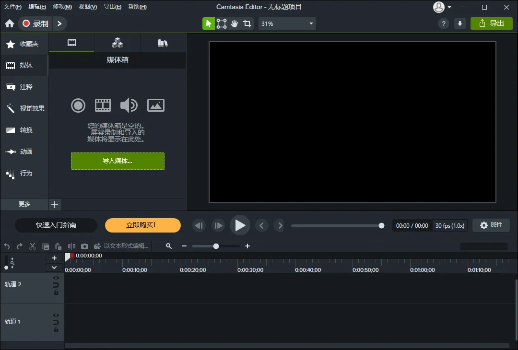Image resolution: width=518 pixels, height=350 pixels.
Task: Click the audio speaker icon in media bin
Action: click(129, 105)
